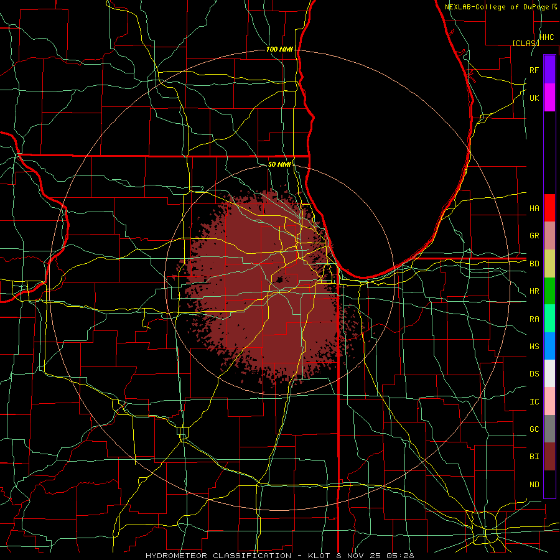Click the HA legend label
This screenshot has width=560, height=560.
pyautogui.click(x=534, y=208)
